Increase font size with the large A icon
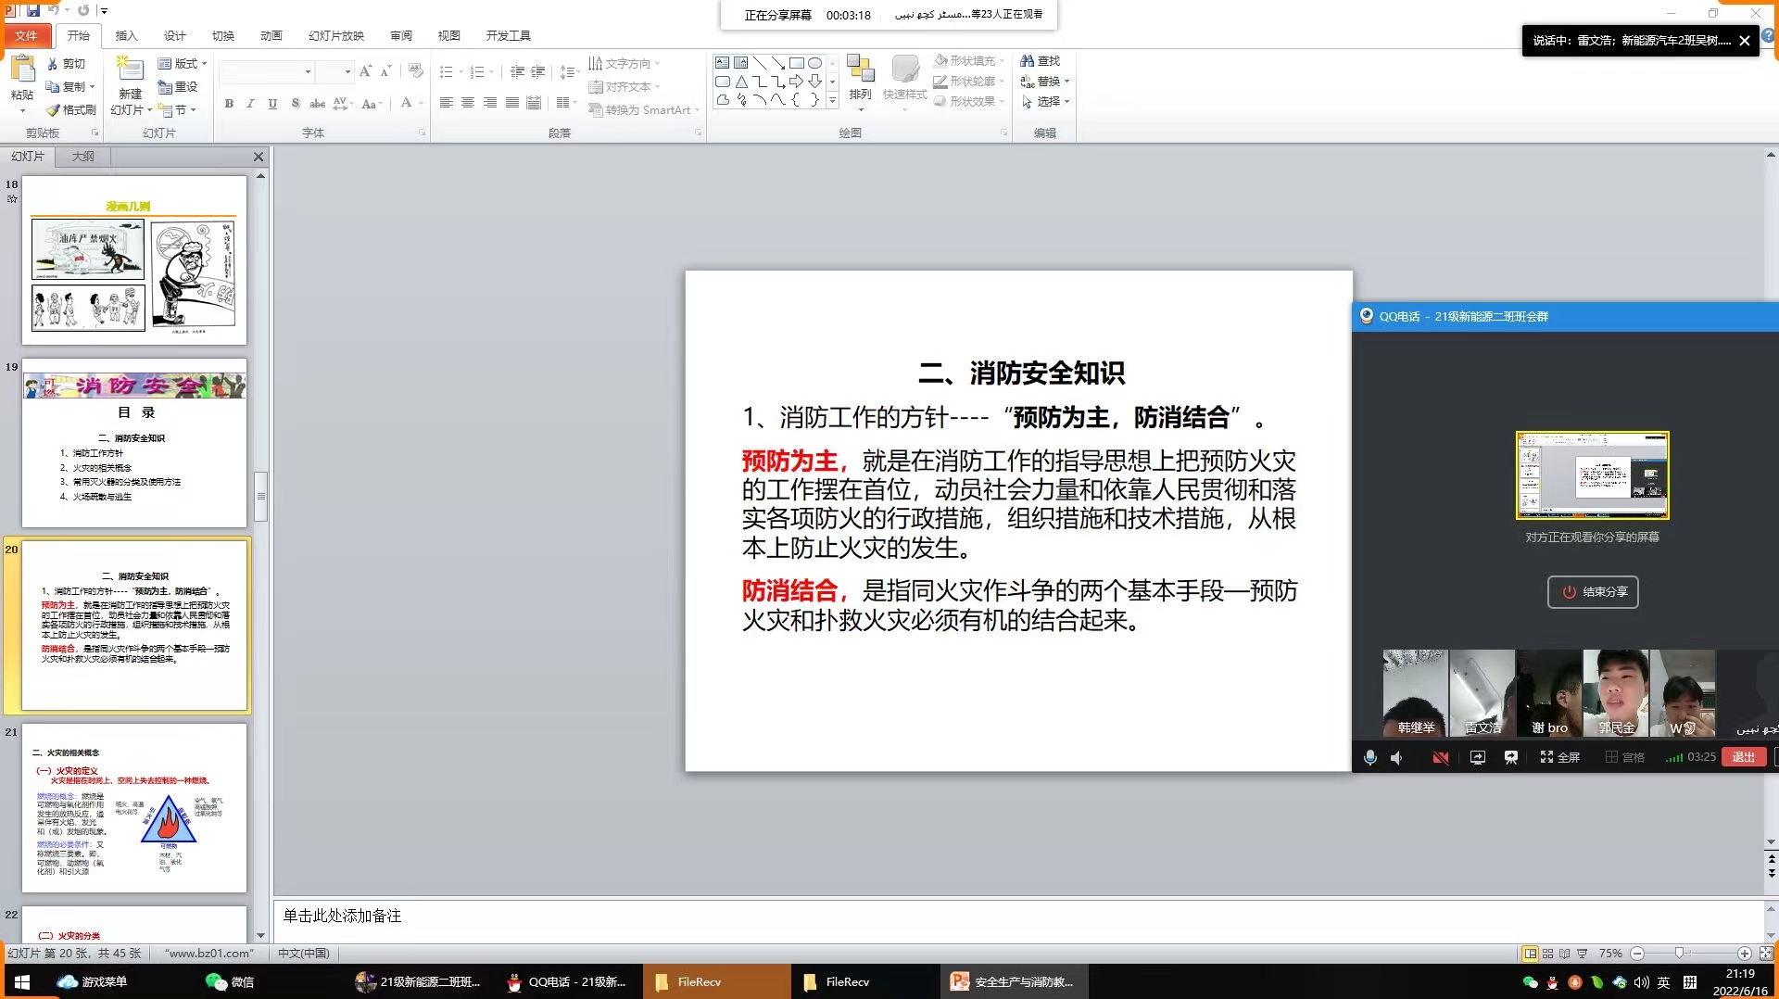The width and height of the screenshot is (1779, 999). pyautogui.click(x=365, y=71)
